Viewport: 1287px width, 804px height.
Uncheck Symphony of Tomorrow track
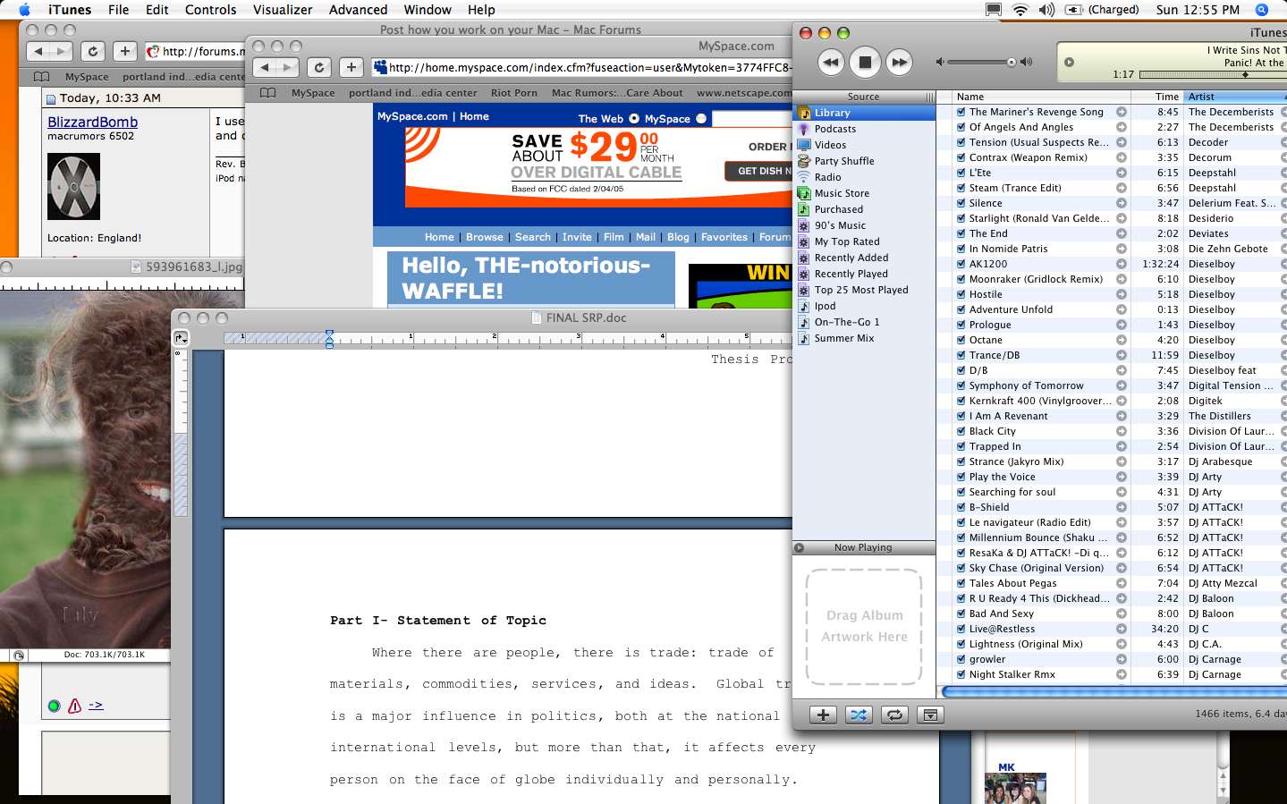(961, 385)
